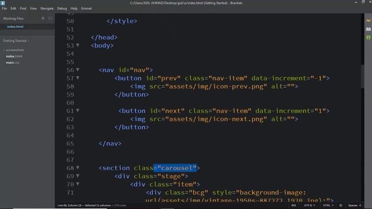This screenshot has height=209, width=372.
Task: Open the Edit menu
Action: point(13,8)
